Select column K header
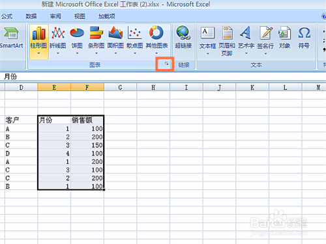Image resolution: width=326 pixels, height=244 pixels. (252, 87)
